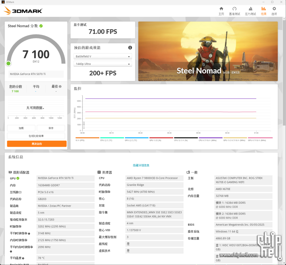Screen dimensions: 286x265
Task: Click the Granite Ridge code name value
Action: pyautogui.click(x=154, y=185)
